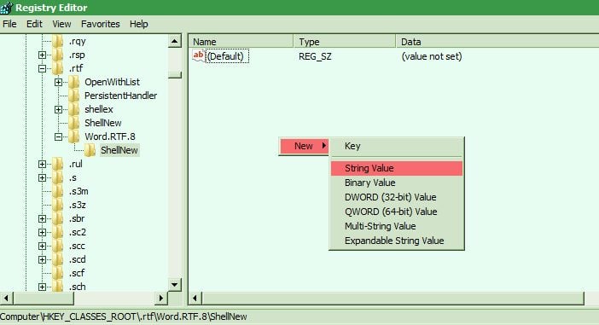This screenshot has height=325, width=599.
Task: Open the Edit menu
Action: (x=34, y=24)
